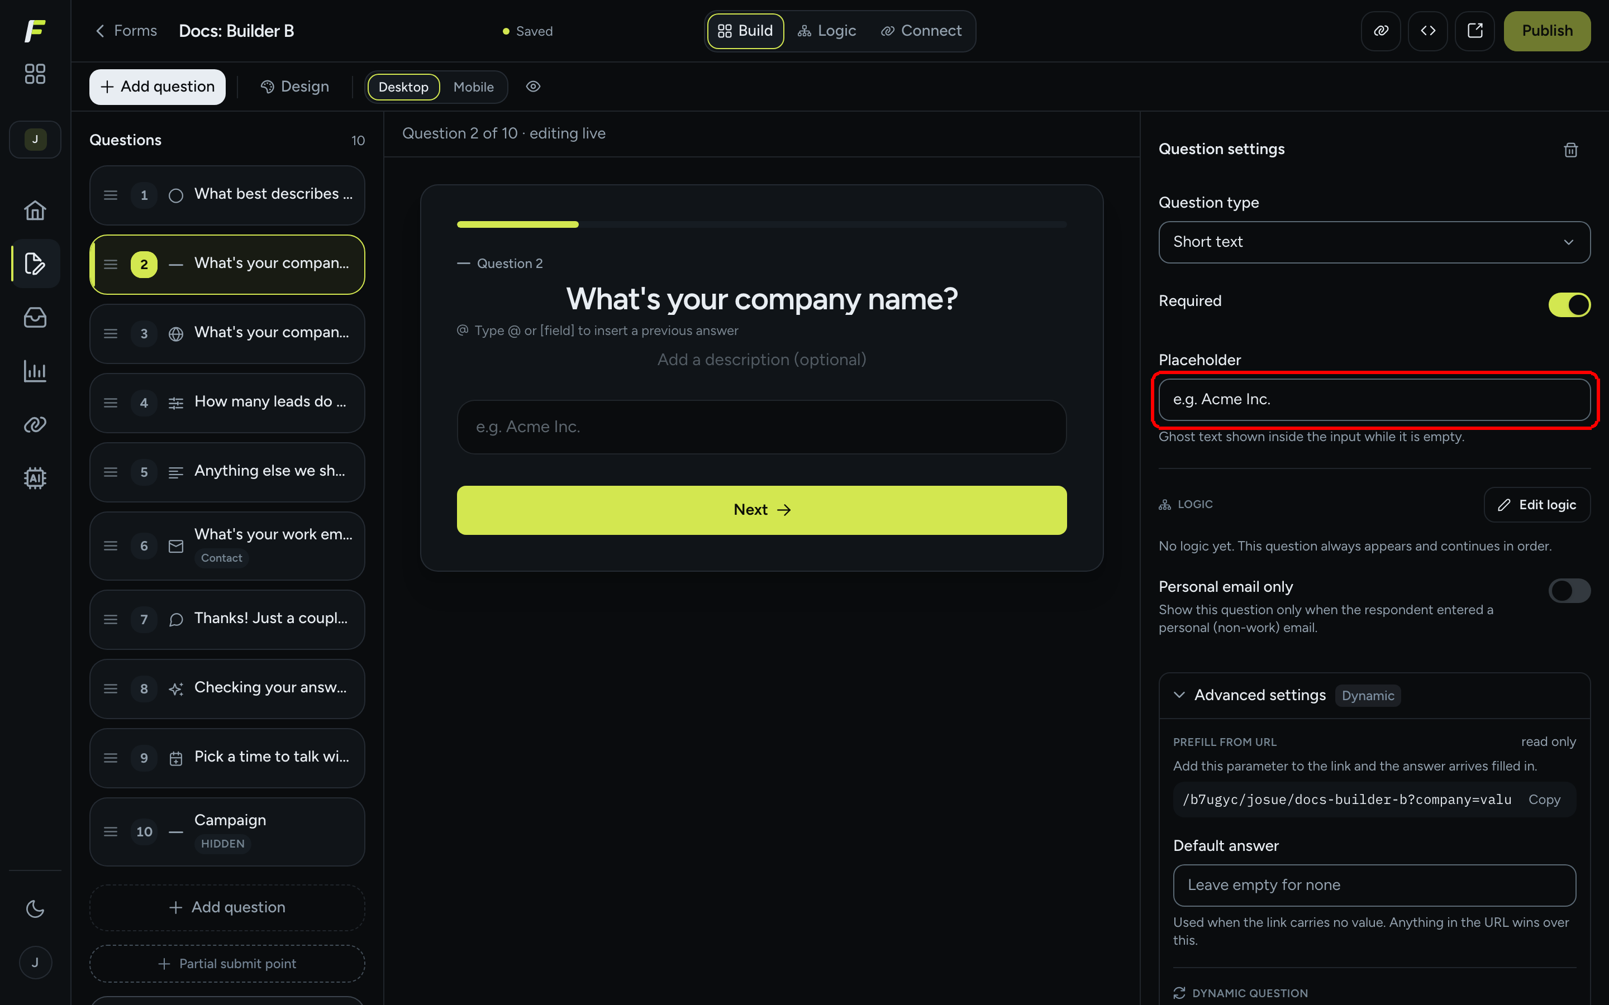Click the forms editor icon in sidebar
The height and width of the screenshot is (1005, 1609).
coord(35,264)
